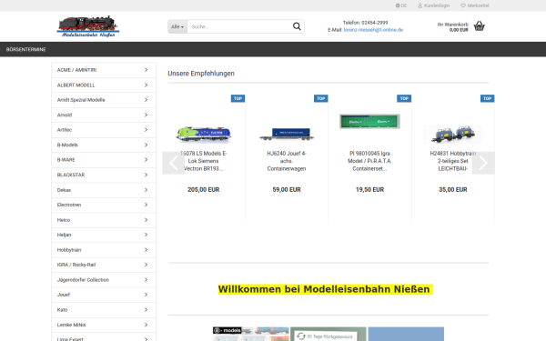Open product PI 98010045 Igra Containerset title

click(x=369, y=161)
